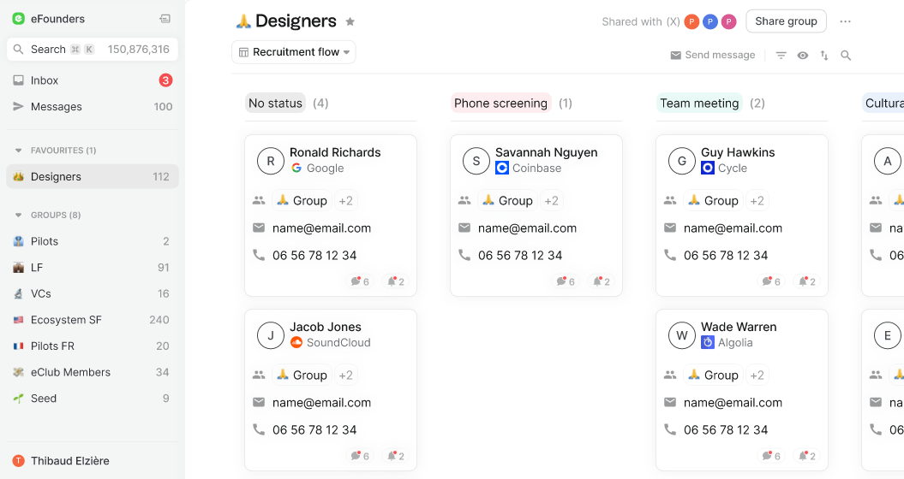
Task: Open the eClub Members group
Action: tap(93, 372)
